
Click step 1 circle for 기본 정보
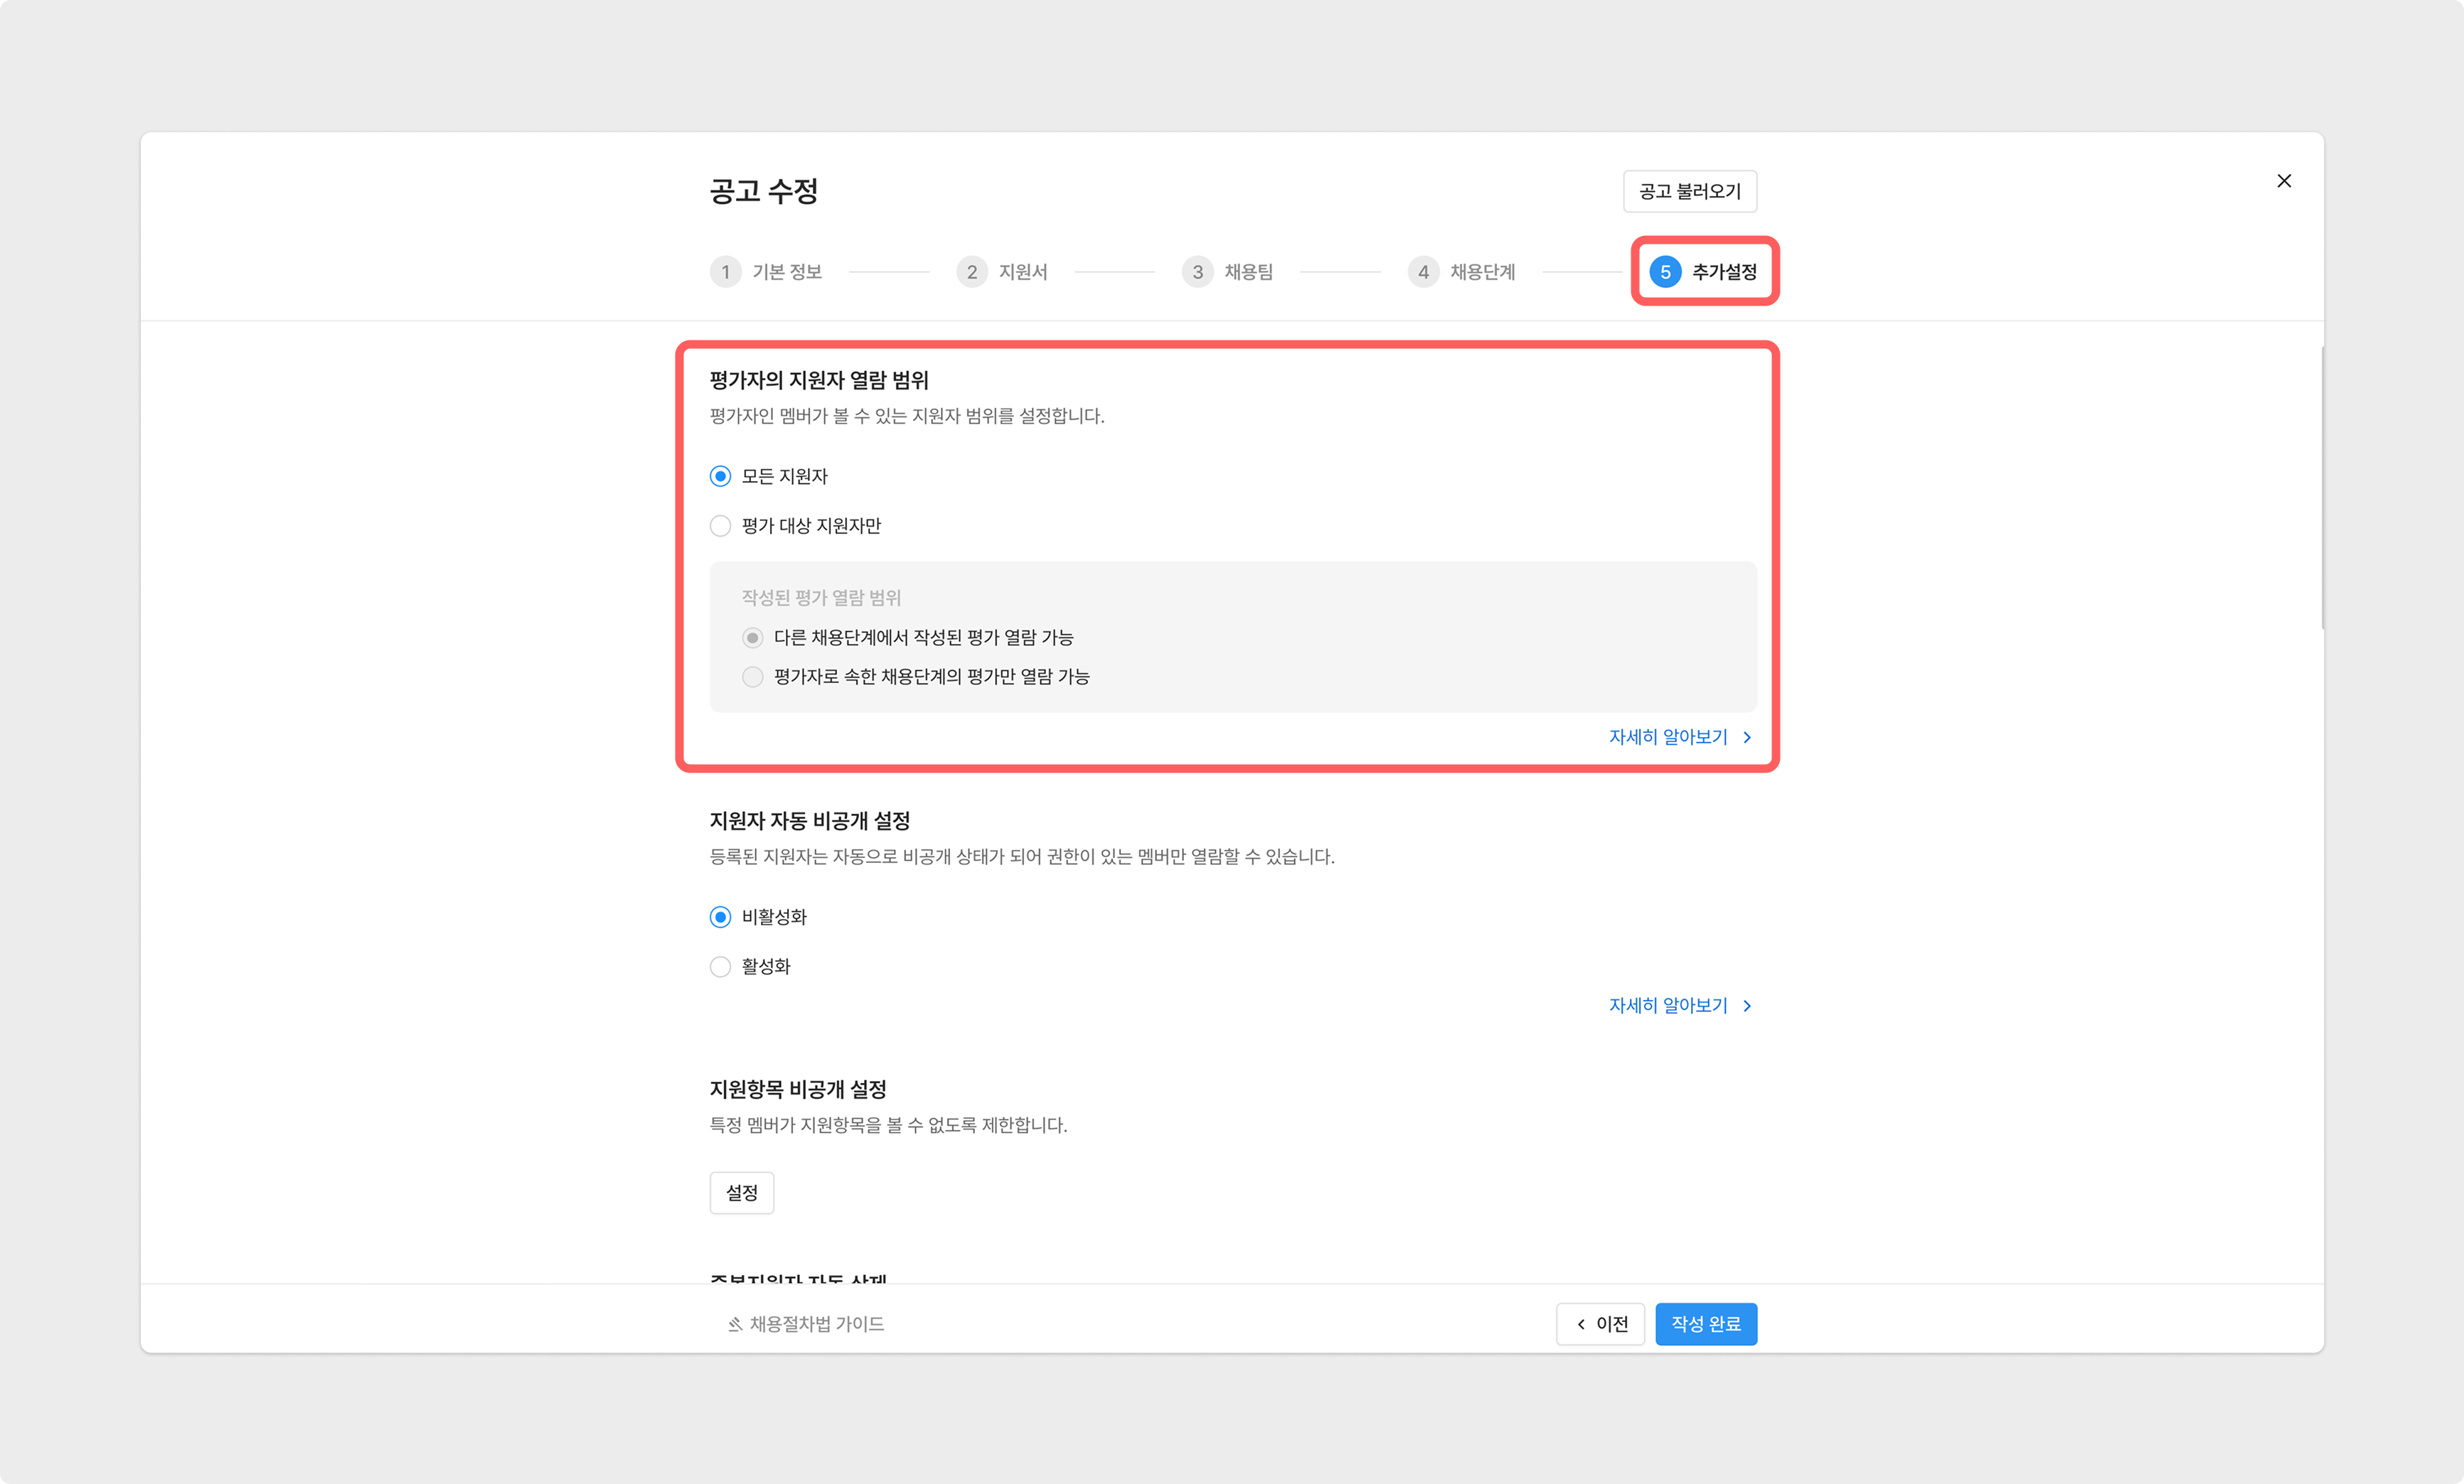pos(725,271)
